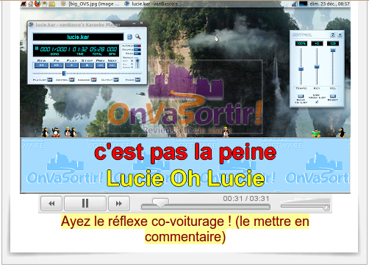The image size is (369, 267).
Task: Click the video player rewind button
Action: tap(51, 203)
